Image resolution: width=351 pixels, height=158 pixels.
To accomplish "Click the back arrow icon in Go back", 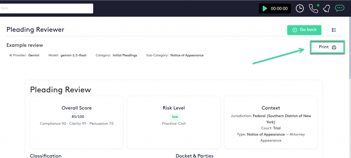I will (x=295, y=30).
